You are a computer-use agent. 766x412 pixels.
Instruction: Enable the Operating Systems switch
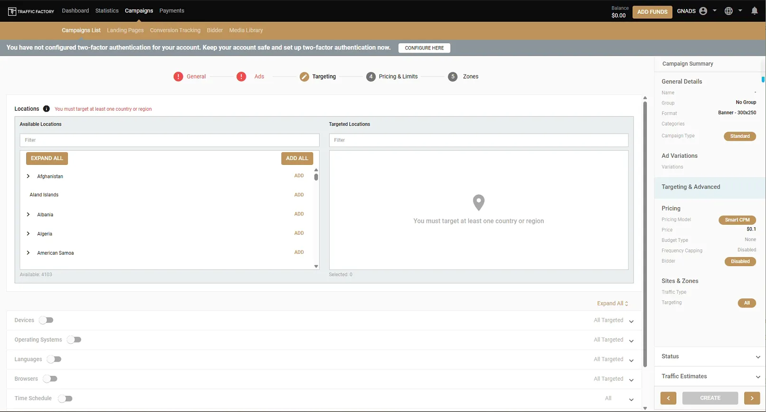pyautogui.click(x=74, y=340)
